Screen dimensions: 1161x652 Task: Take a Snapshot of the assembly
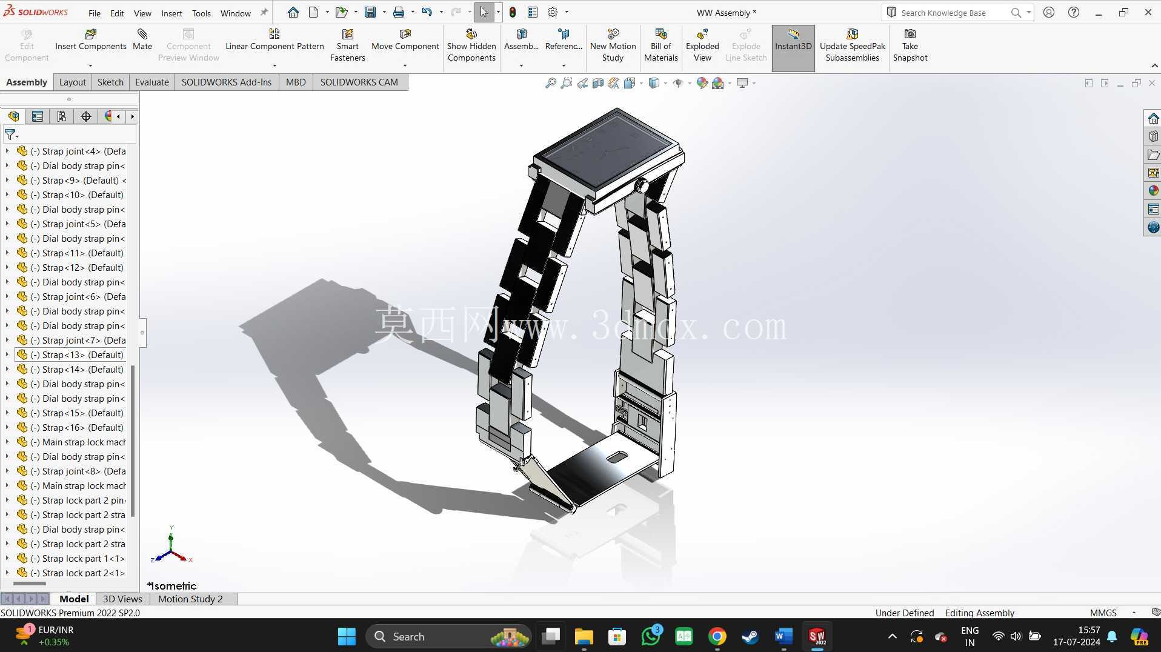[x=910, y=45]
